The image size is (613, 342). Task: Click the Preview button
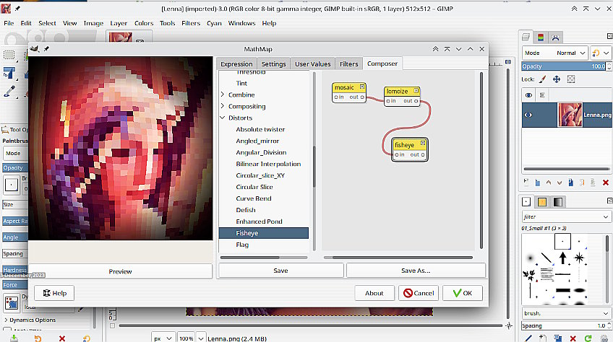[x=120, y=271]
